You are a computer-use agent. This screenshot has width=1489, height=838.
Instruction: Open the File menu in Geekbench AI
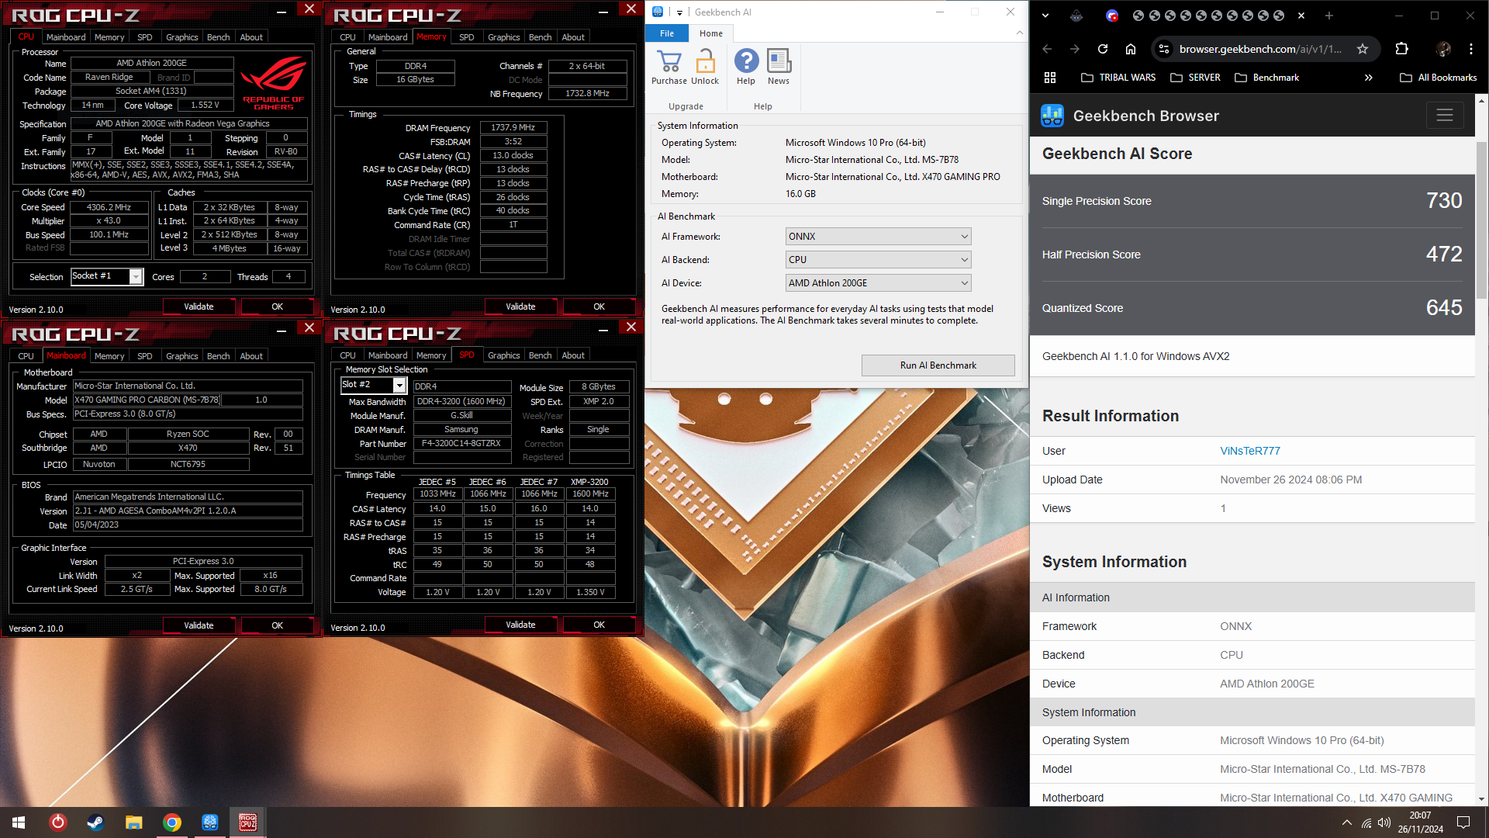point(667,33)
